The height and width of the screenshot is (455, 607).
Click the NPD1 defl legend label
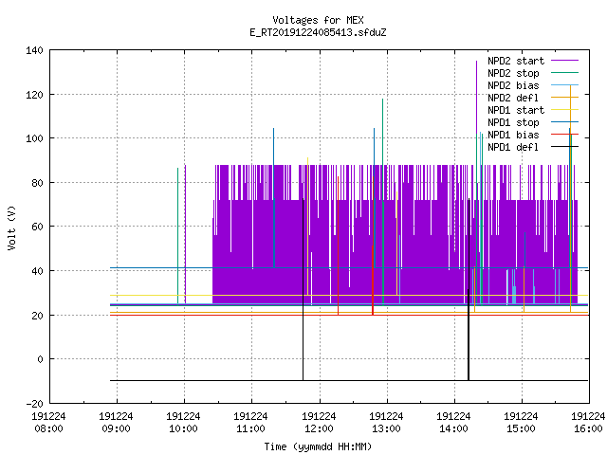[x=513, y=147]
